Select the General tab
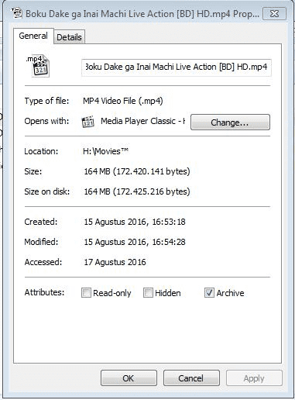The image size is (295, 400). click(33, 36)
